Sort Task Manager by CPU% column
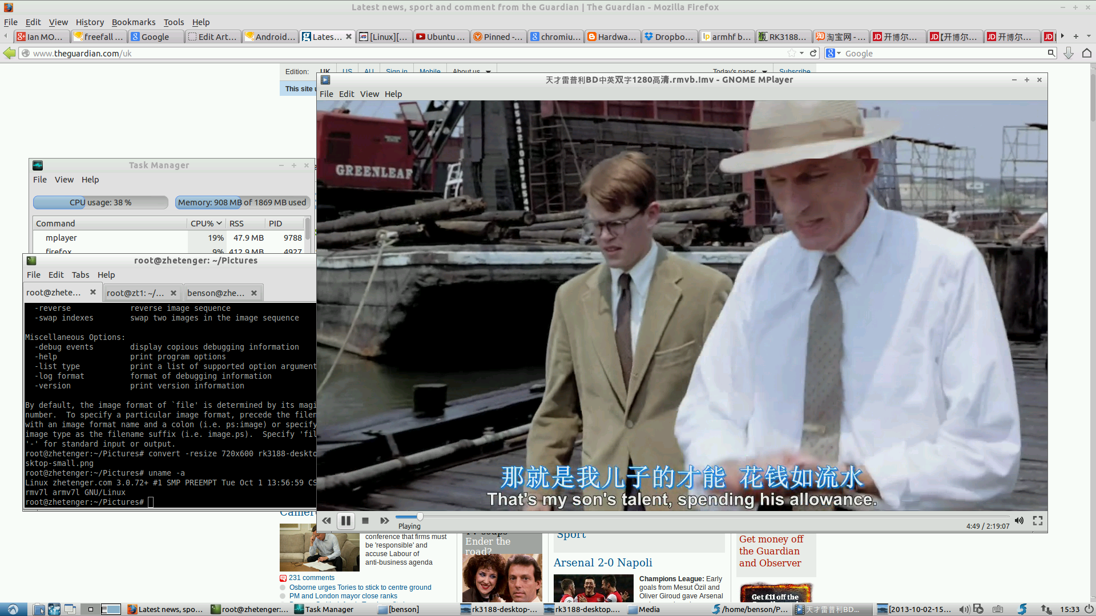 pos(206,224)
